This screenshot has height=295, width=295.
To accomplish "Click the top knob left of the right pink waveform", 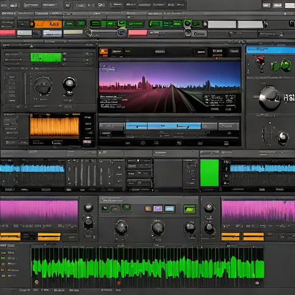I will click(x=209, y=207).
